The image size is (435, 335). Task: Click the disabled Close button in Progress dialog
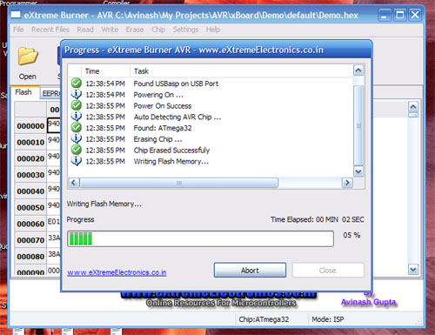coord(328,271)
